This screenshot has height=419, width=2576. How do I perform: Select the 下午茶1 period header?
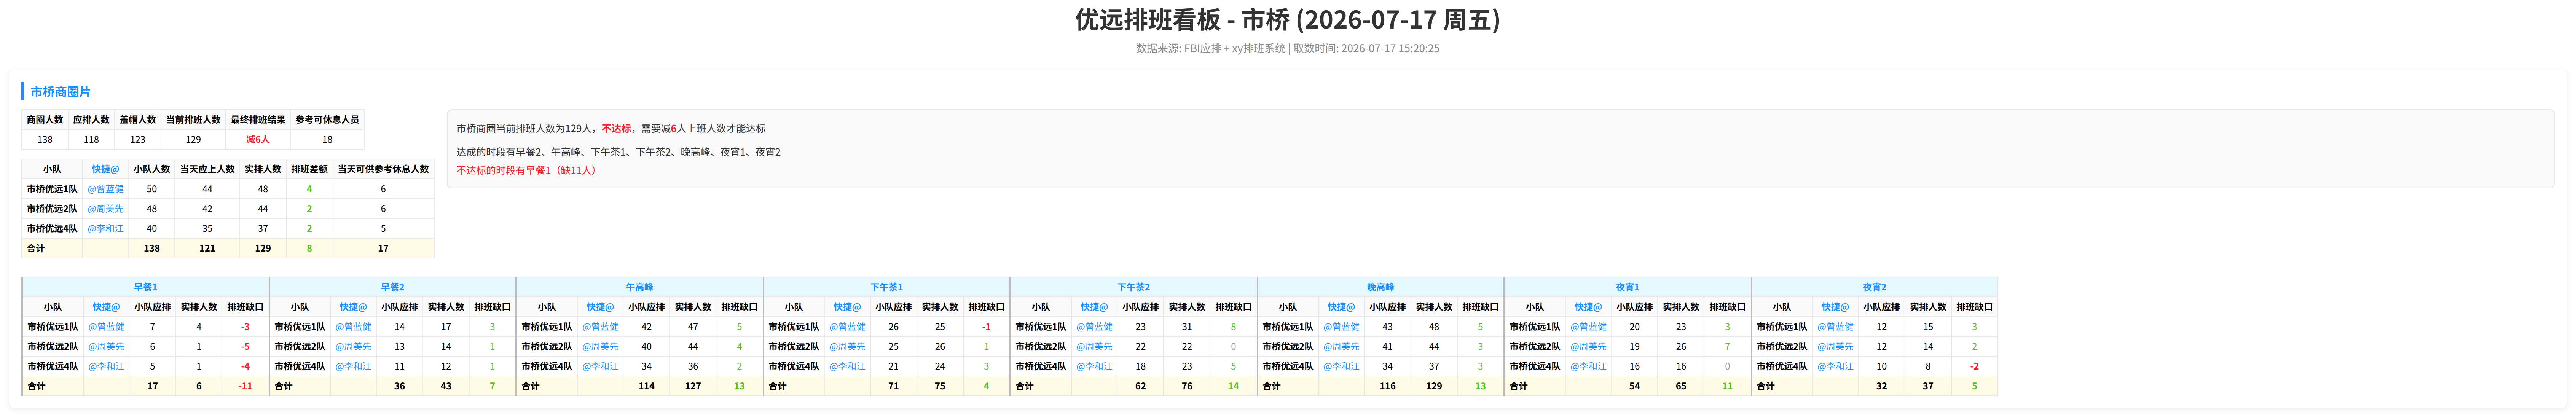click(887, 287)
